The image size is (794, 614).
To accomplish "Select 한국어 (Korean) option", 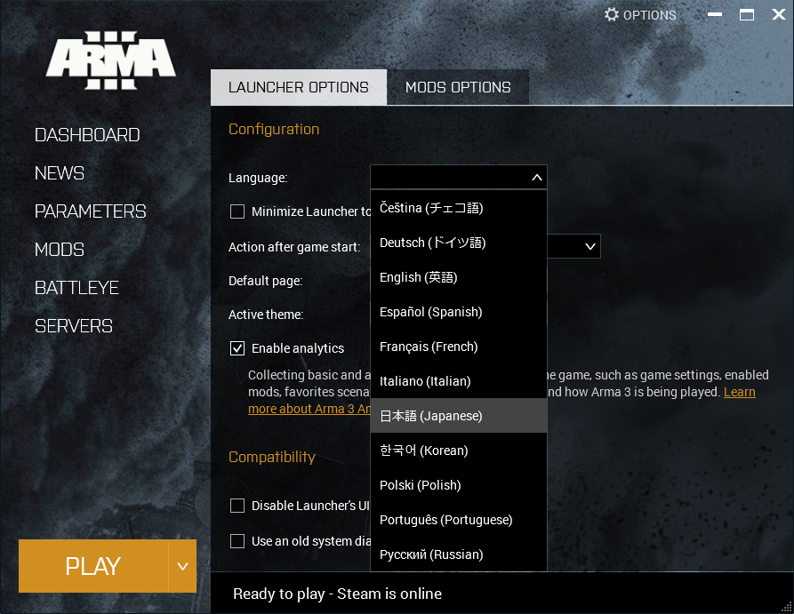I will coord(459,451).
